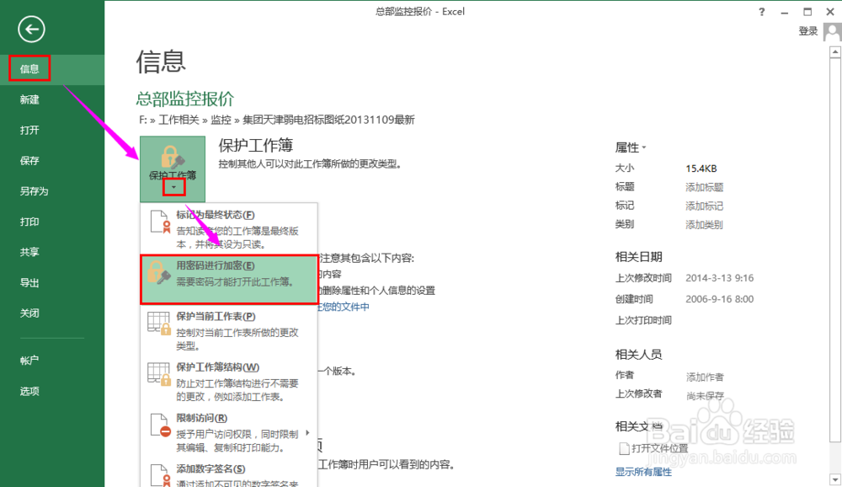Select the 限制访问 restrict access icon
This screenshot has width=842, height=487.
tap(158, 424)
